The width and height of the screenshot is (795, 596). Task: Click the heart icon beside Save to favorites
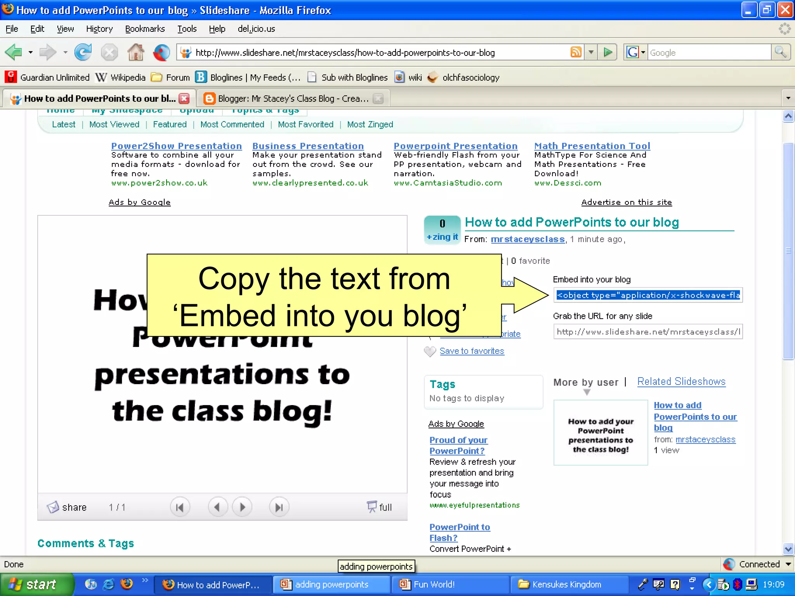click(x=430, y=351)
